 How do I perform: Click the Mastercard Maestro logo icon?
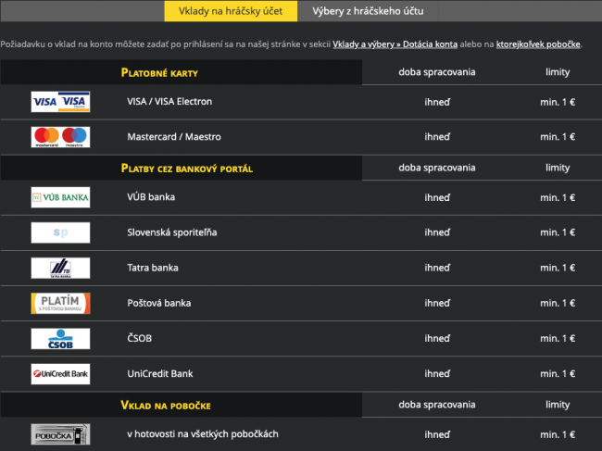60,137
